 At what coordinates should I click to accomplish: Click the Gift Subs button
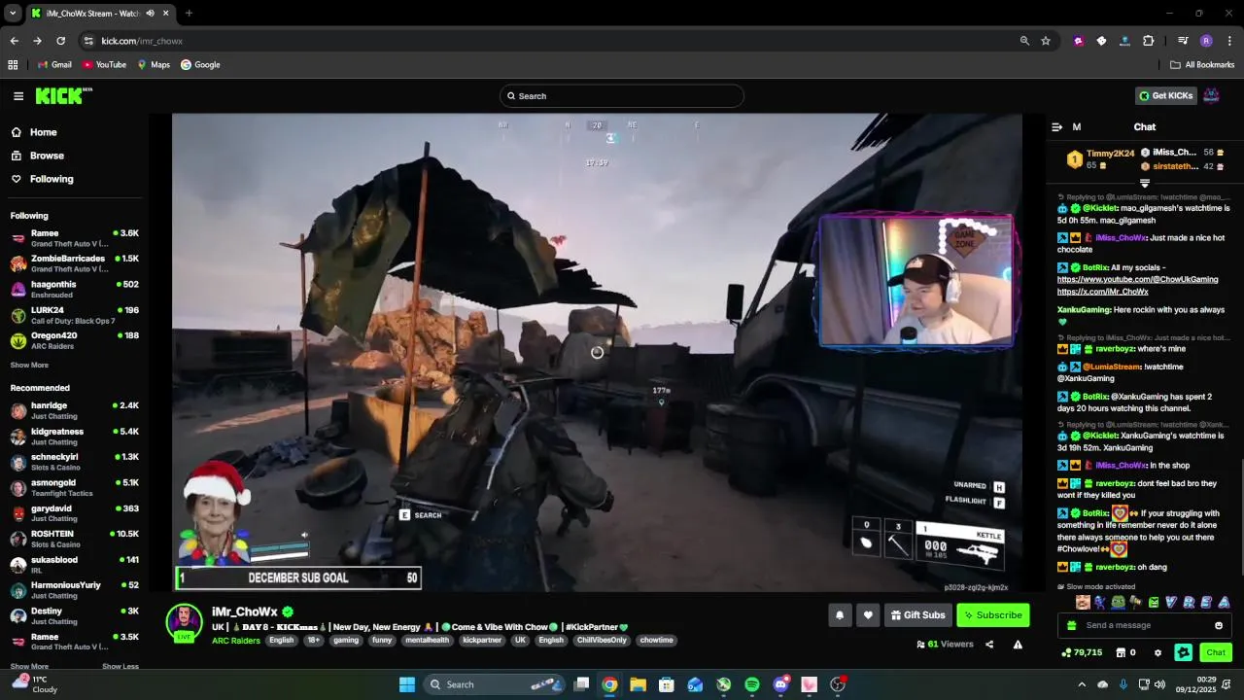(x=917, y=614)
